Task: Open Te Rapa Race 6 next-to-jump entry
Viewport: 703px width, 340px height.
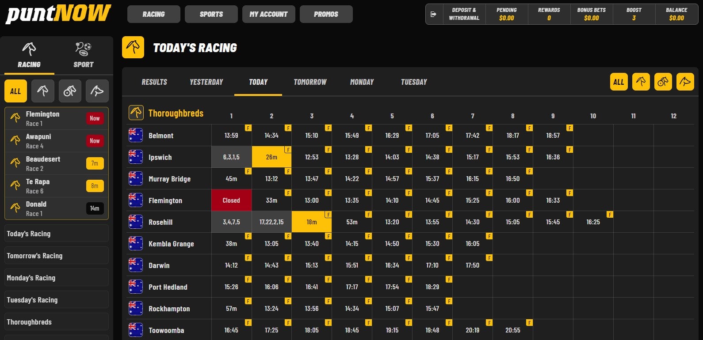Action: coord(57,186)
